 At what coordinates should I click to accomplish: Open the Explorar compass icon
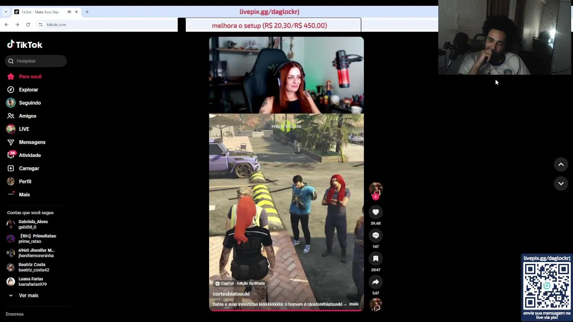tap(11, 89)
